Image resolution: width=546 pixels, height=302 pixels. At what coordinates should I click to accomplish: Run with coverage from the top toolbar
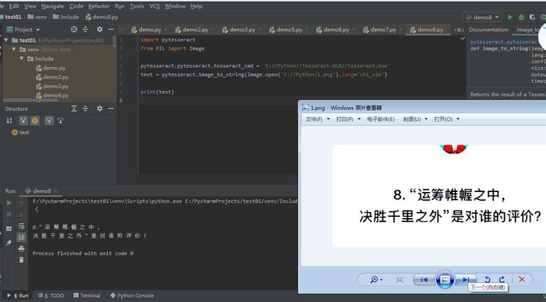[532, 17]
